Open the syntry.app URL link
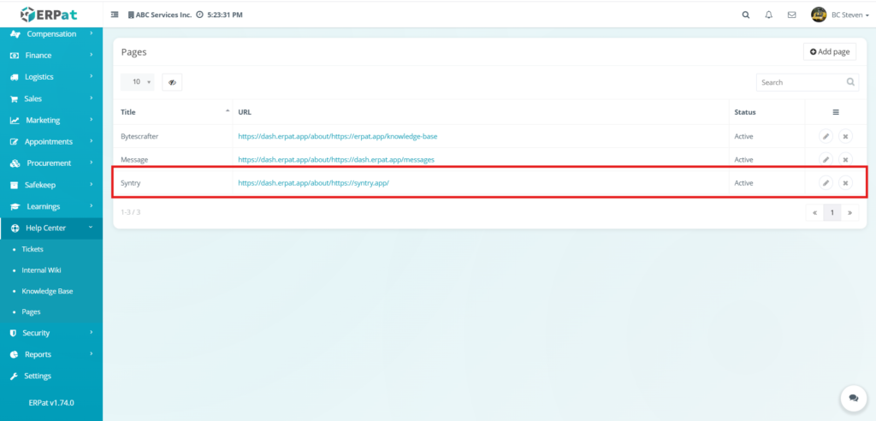Image resolution: width=876 pixels, height=421 pixels. pos(313,183)
